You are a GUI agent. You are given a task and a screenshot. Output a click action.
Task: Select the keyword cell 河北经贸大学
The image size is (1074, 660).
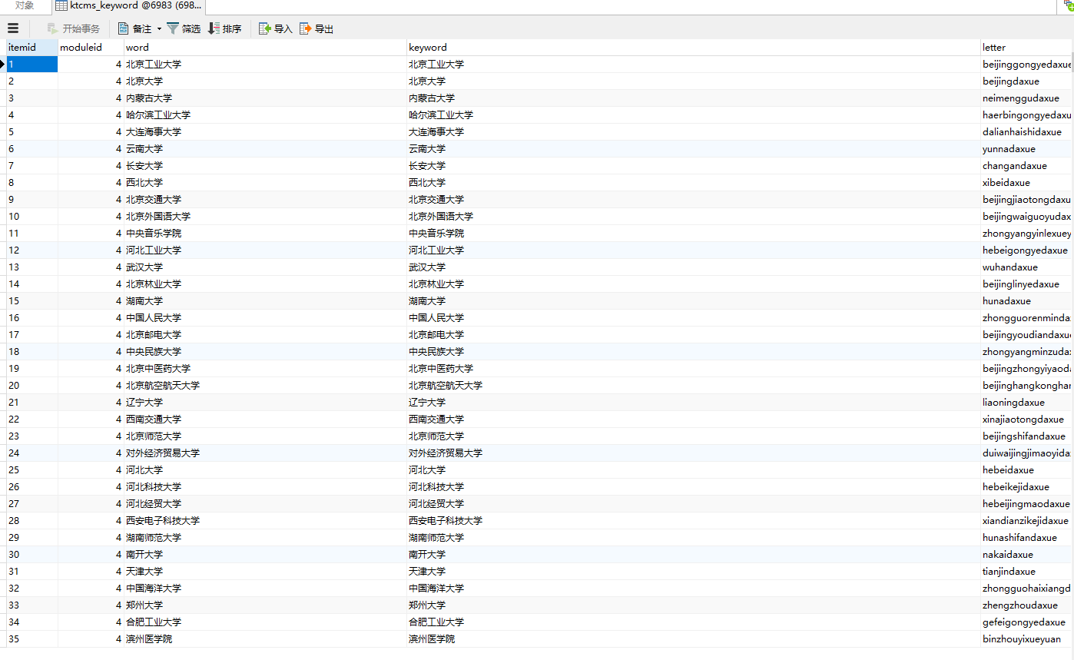click(694, 504)
